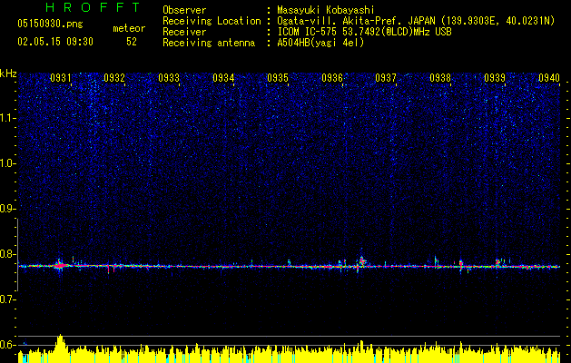
Task: Click the 0932 time marker
Action: coord(114,78)
